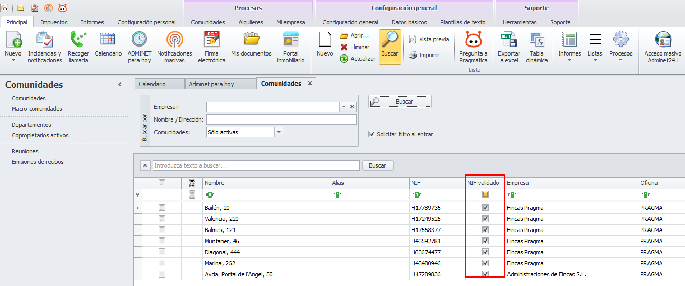Click the Nombre / Dirección input field

click(x=281, y=119)
